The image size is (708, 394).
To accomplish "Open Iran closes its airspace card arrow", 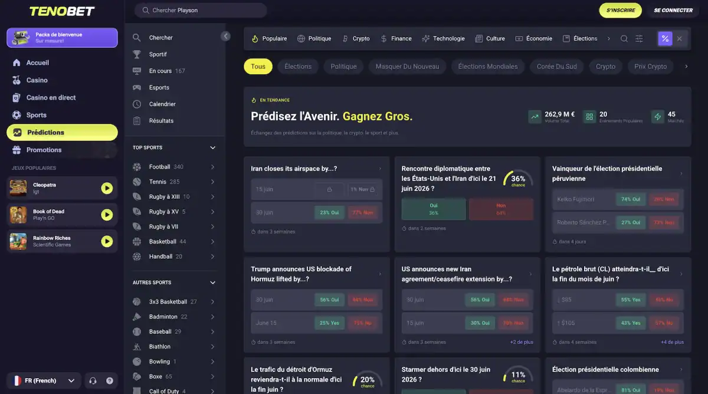I will 380,169.
